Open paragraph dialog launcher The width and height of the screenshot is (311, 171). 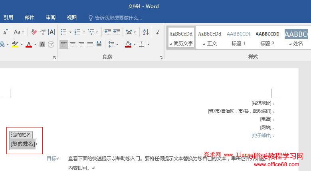pos(161,58)
